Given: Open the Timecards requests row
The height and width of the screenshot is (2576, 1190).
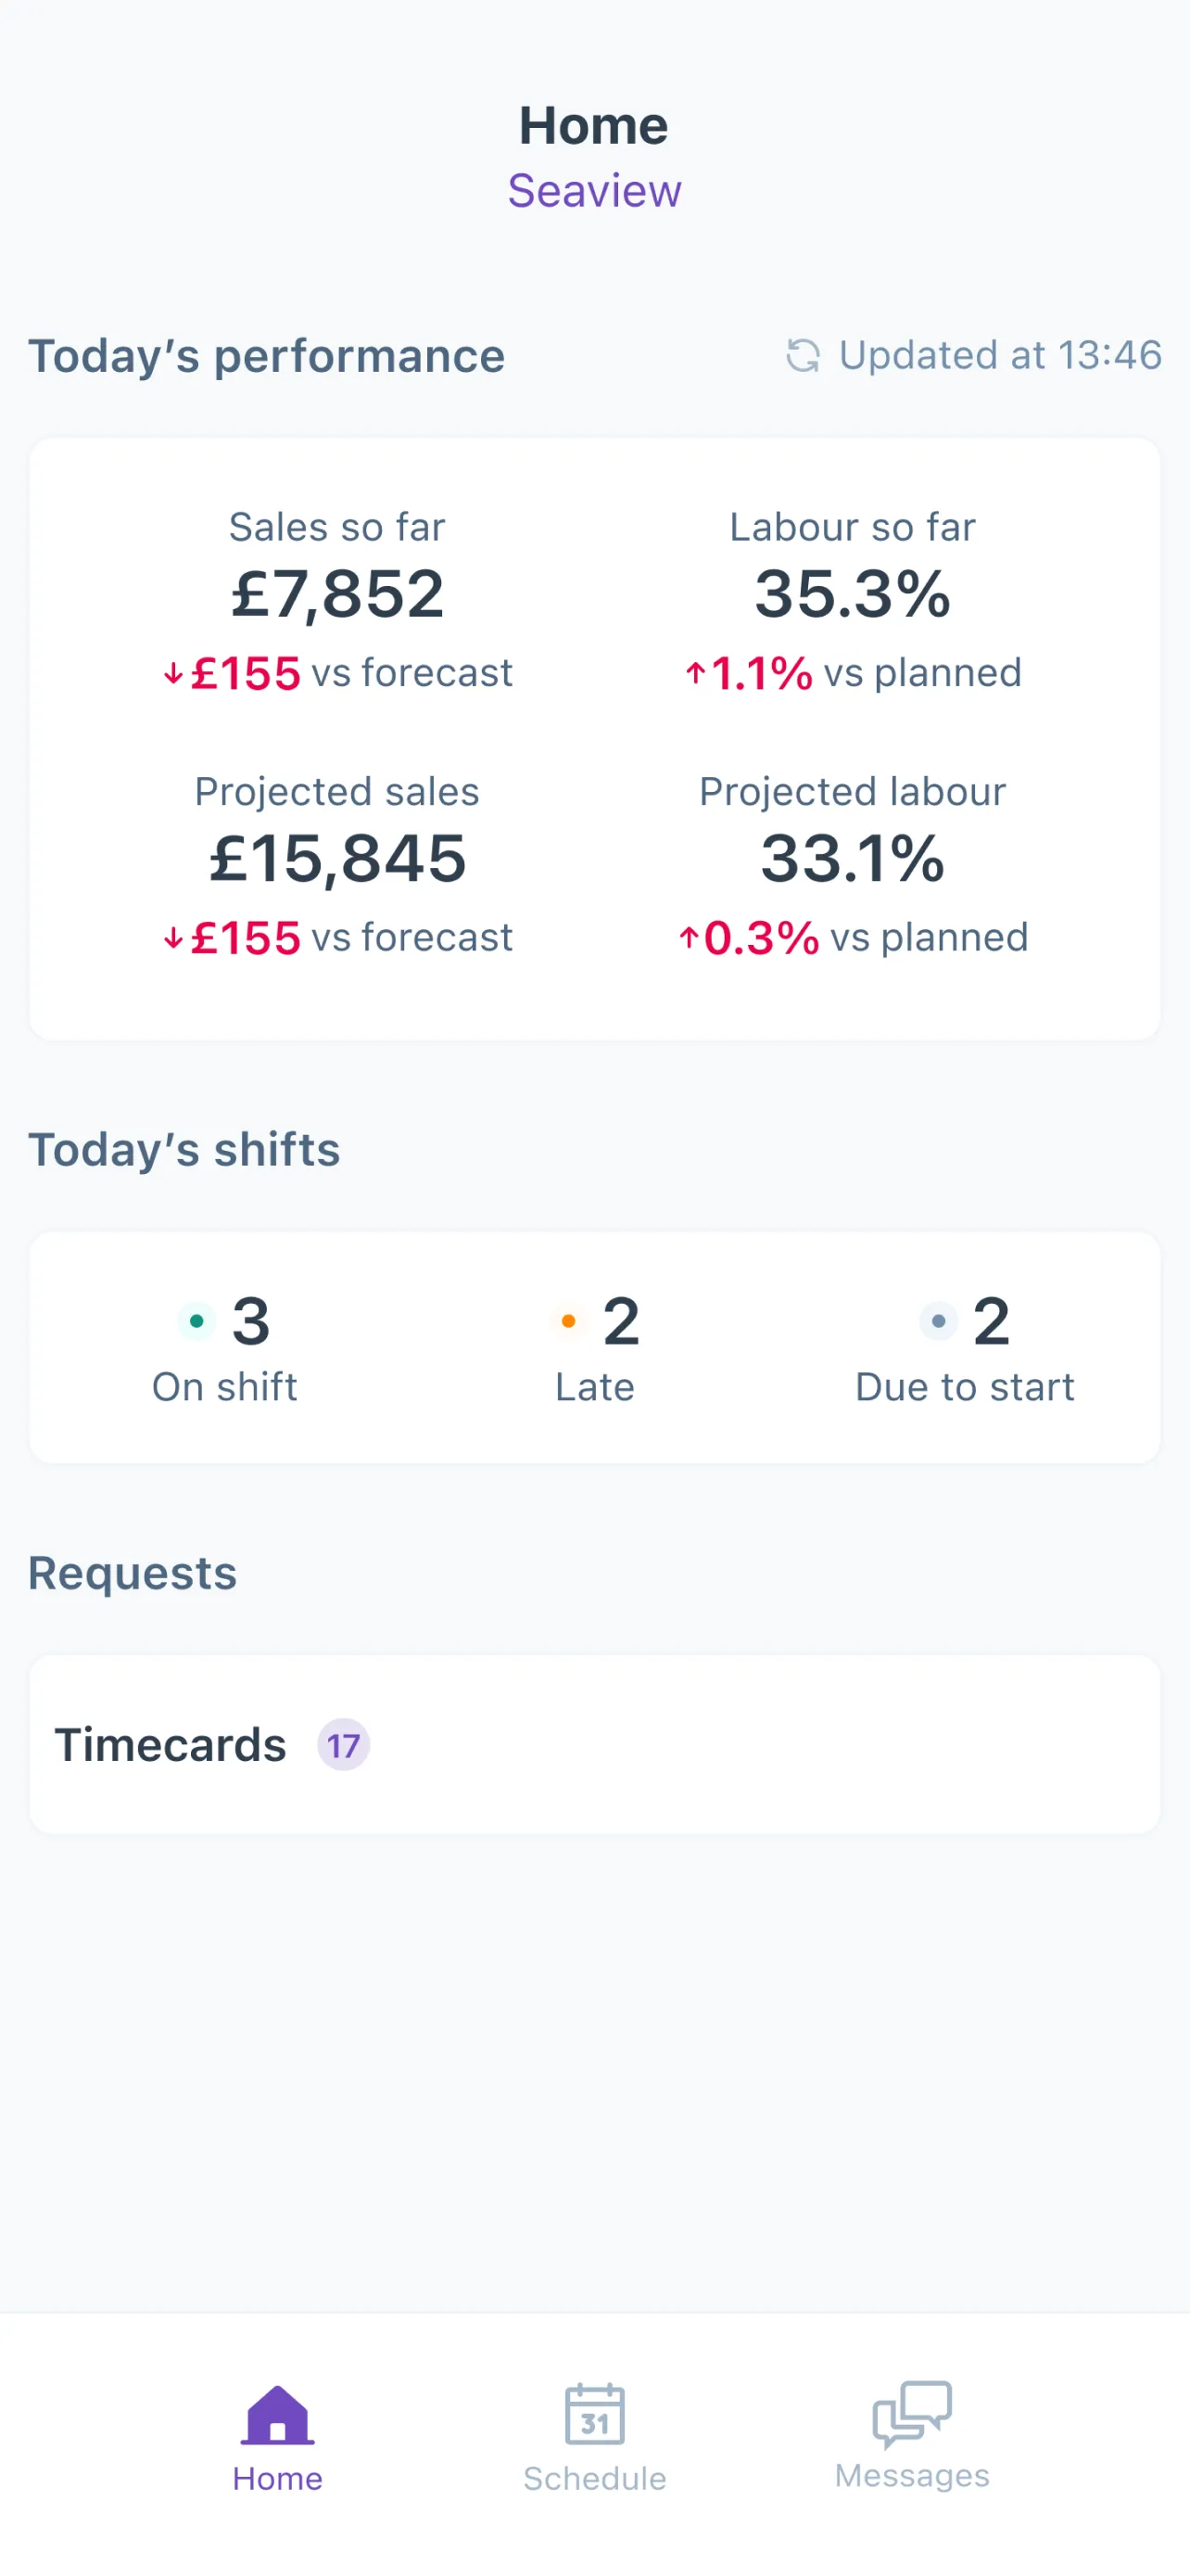Looking at the screenshot, I should tap(594, 1744).
